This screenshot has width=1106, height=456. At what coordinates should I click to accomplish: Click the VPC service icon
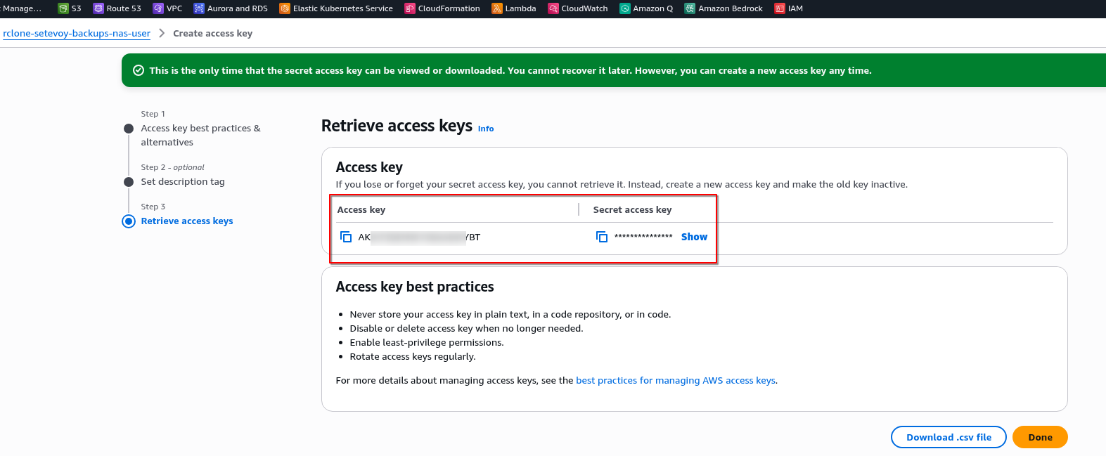tap(158, 8)
